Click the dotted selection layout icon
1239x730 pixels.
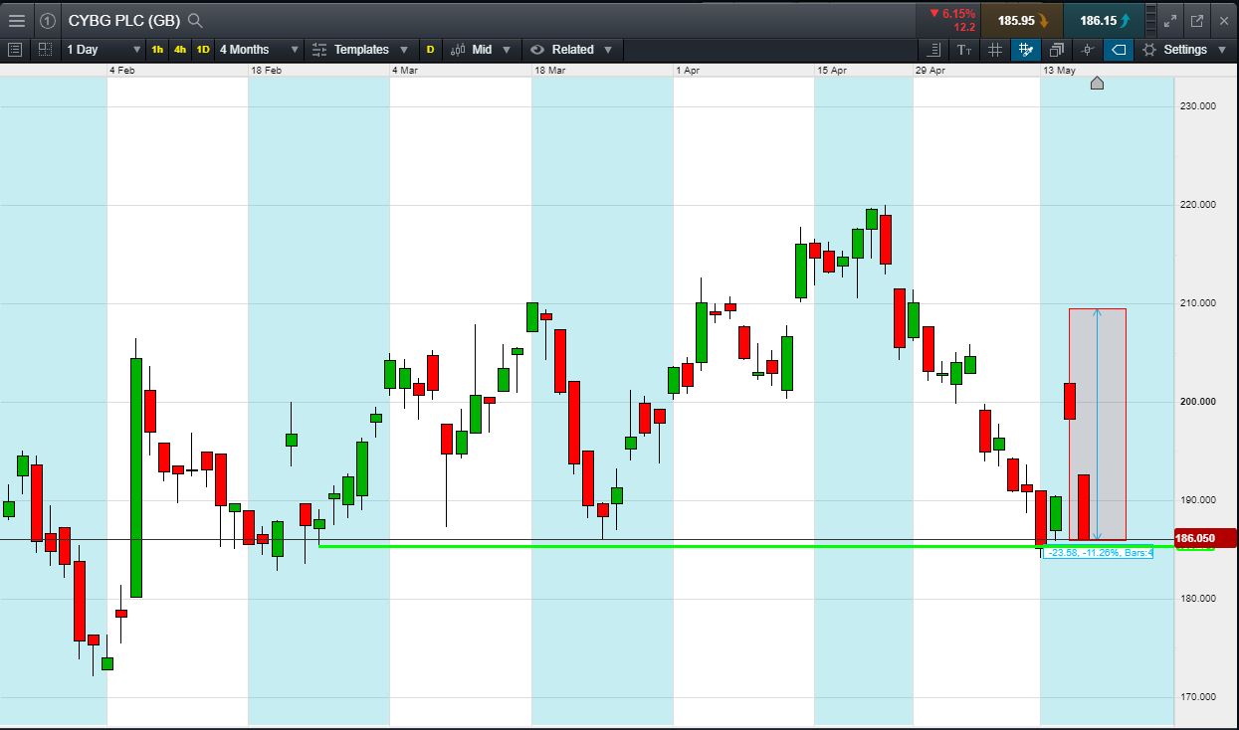click(x=45, y=49)
